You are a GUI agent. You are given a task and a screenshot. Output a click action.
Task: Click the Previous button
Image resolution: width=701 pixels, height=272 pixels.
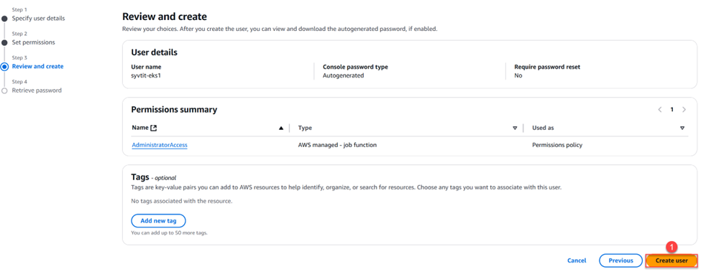point(621,261)
